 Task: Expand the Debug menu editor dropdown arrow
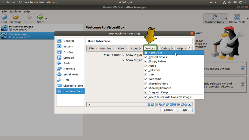[173, 48]
